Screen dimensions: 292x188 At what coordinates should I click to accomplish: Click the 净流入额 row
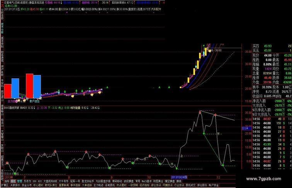click(272, 101)
